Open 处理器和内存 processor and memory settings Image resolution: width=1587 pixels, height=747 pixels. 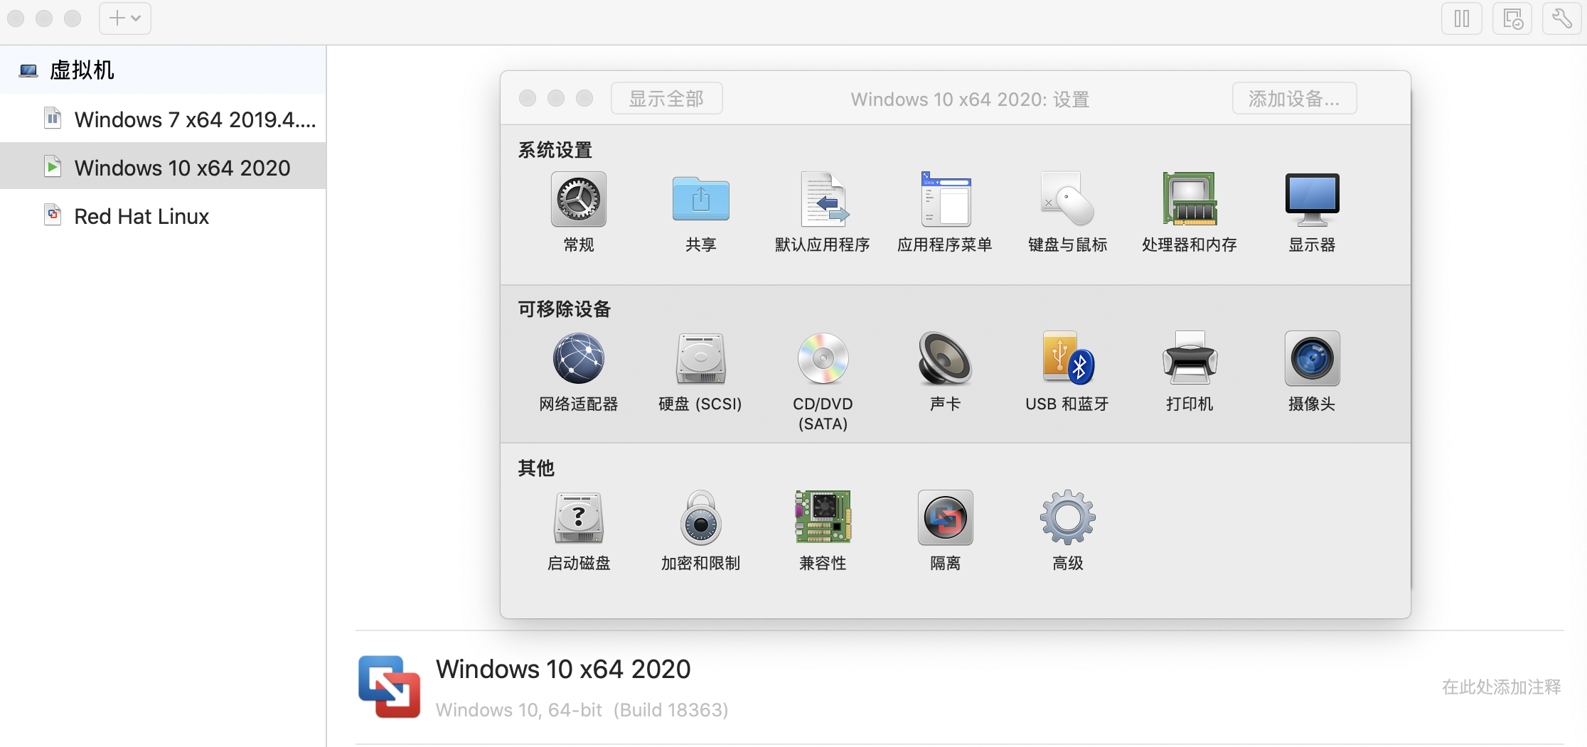tap(1190, 200)
